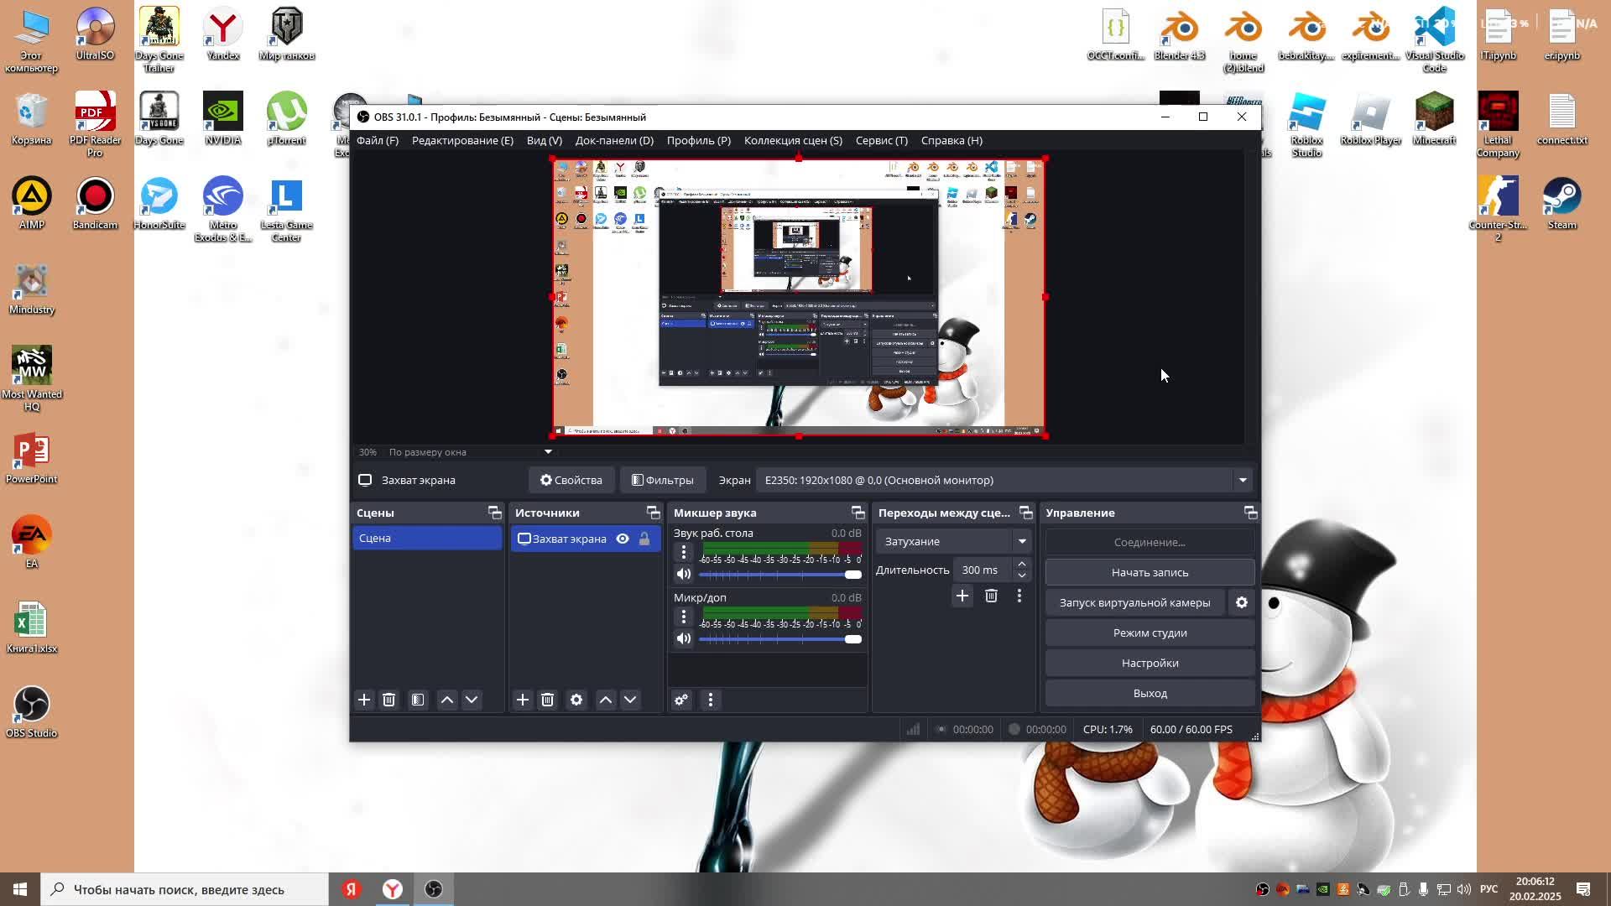Remove selected scene with trash icon

point(388,700)
